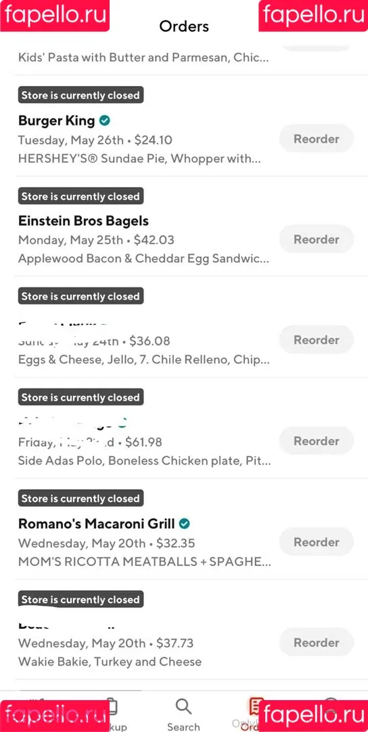View the Kids' Pasta with Butter order
Screen dimensions: 368x732
coord(143,58)
